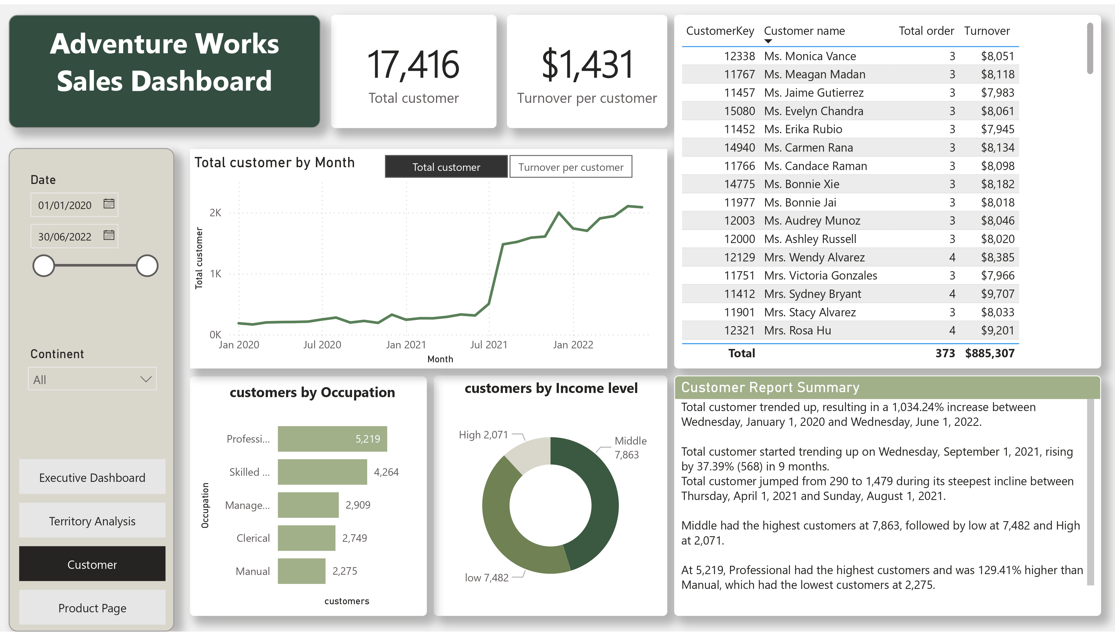Click the end date field 30/06/2022

point(74,236)
